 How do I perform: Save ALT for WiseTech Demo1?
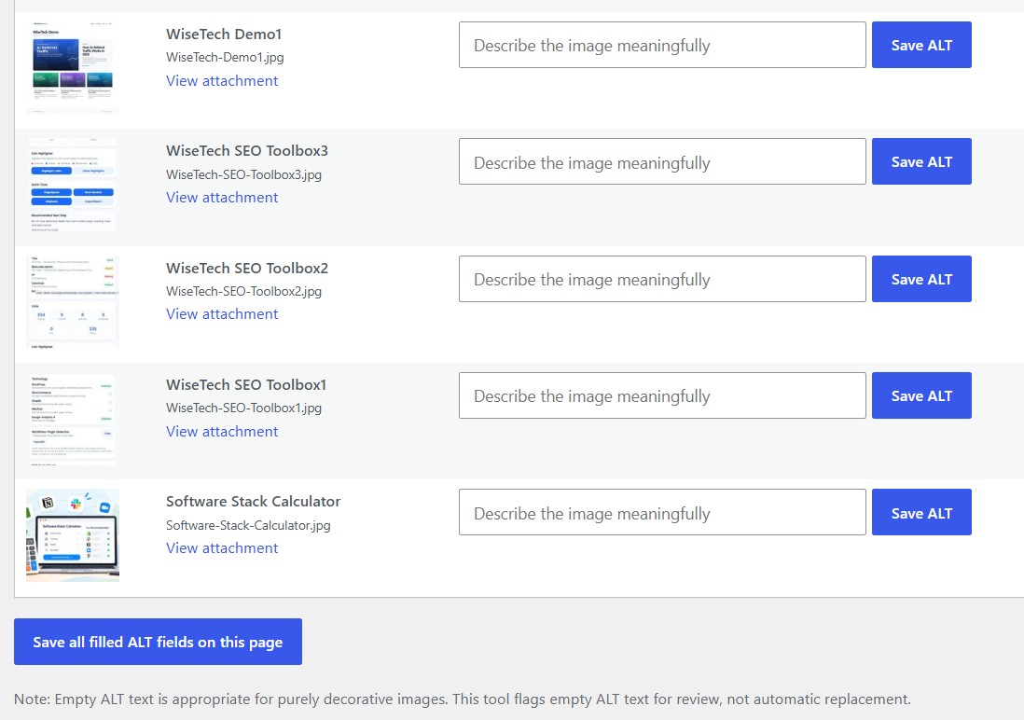coord(921,45)
